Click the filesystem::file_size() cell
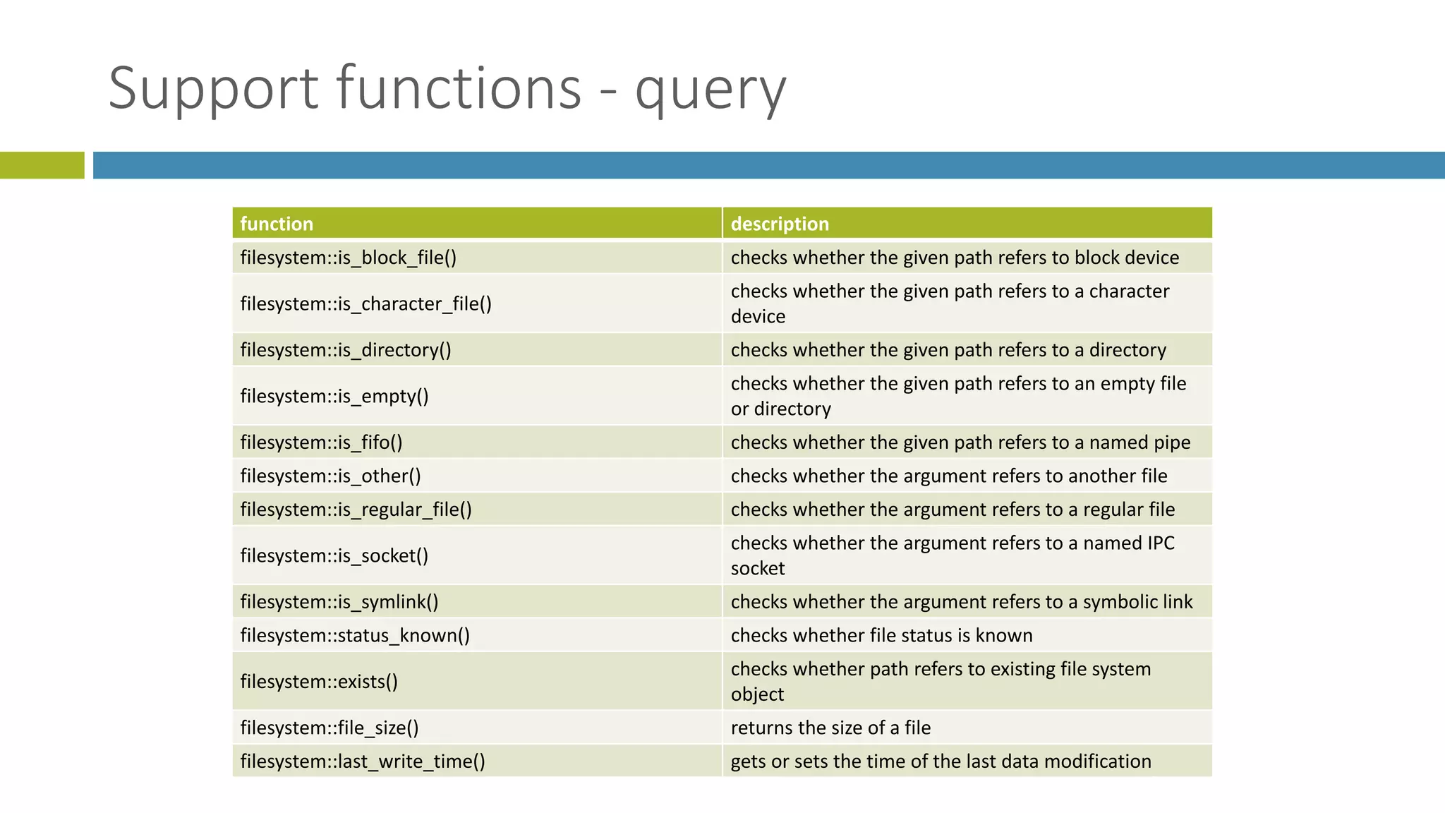The image size is (1445, 813). coord(477,728)
